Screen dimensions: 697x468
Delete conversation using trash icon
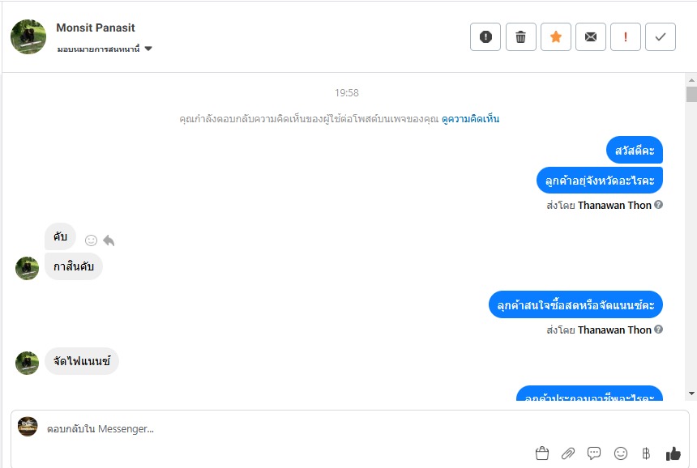click(520, 37)
